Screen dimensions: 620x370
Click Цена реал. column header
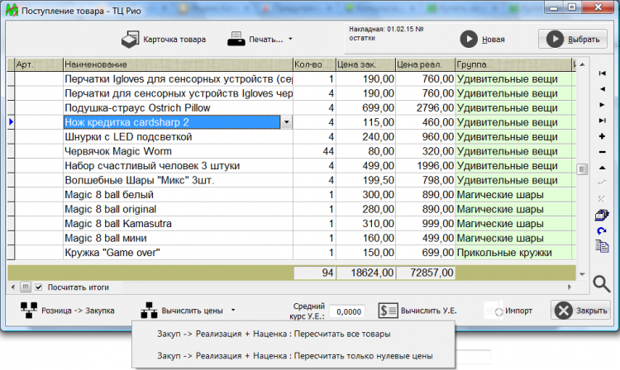click(x=425, y=64)
